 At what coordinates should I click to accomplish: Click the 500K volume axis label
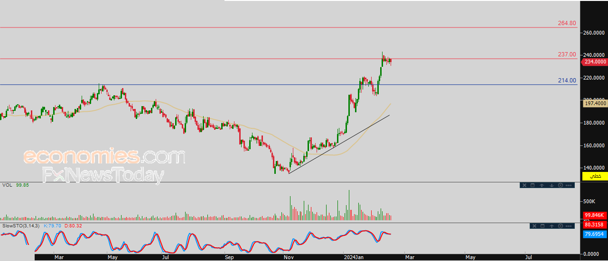tap(589, 201)
